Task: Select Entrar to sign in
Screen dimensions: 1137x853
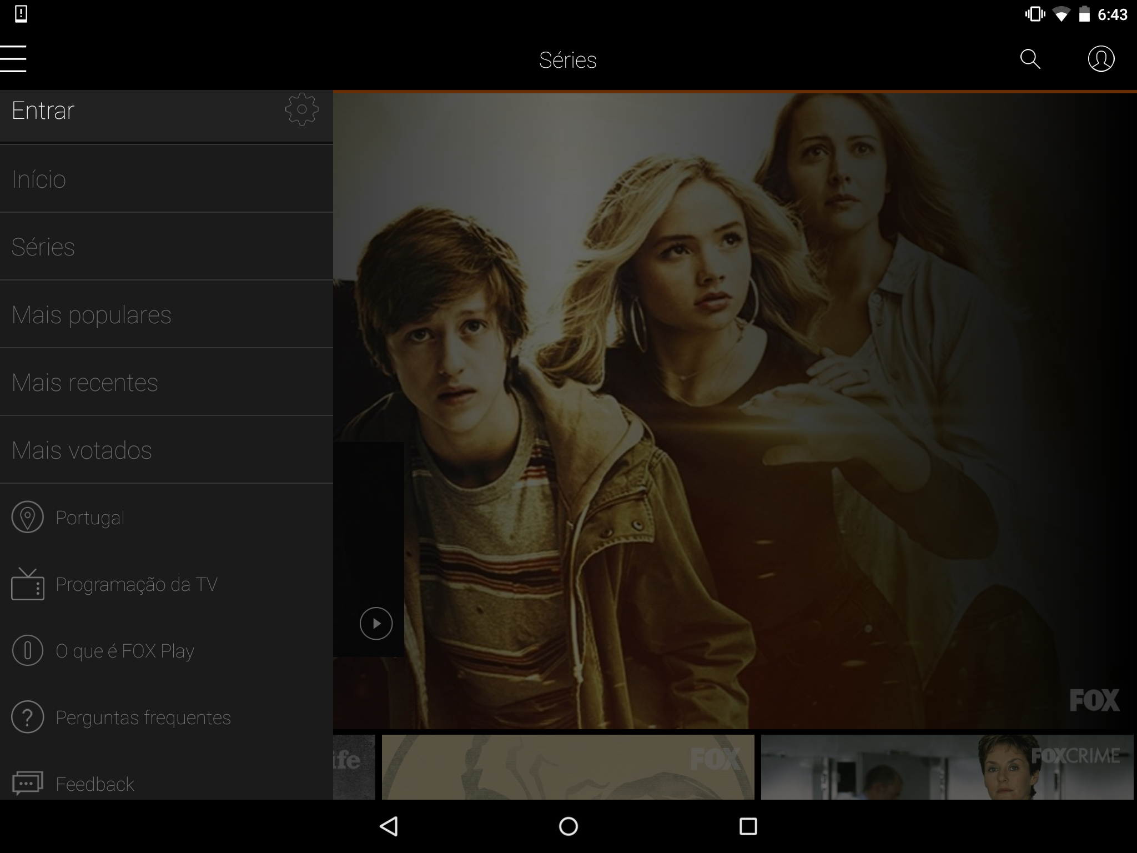Action: click(43, 111)
